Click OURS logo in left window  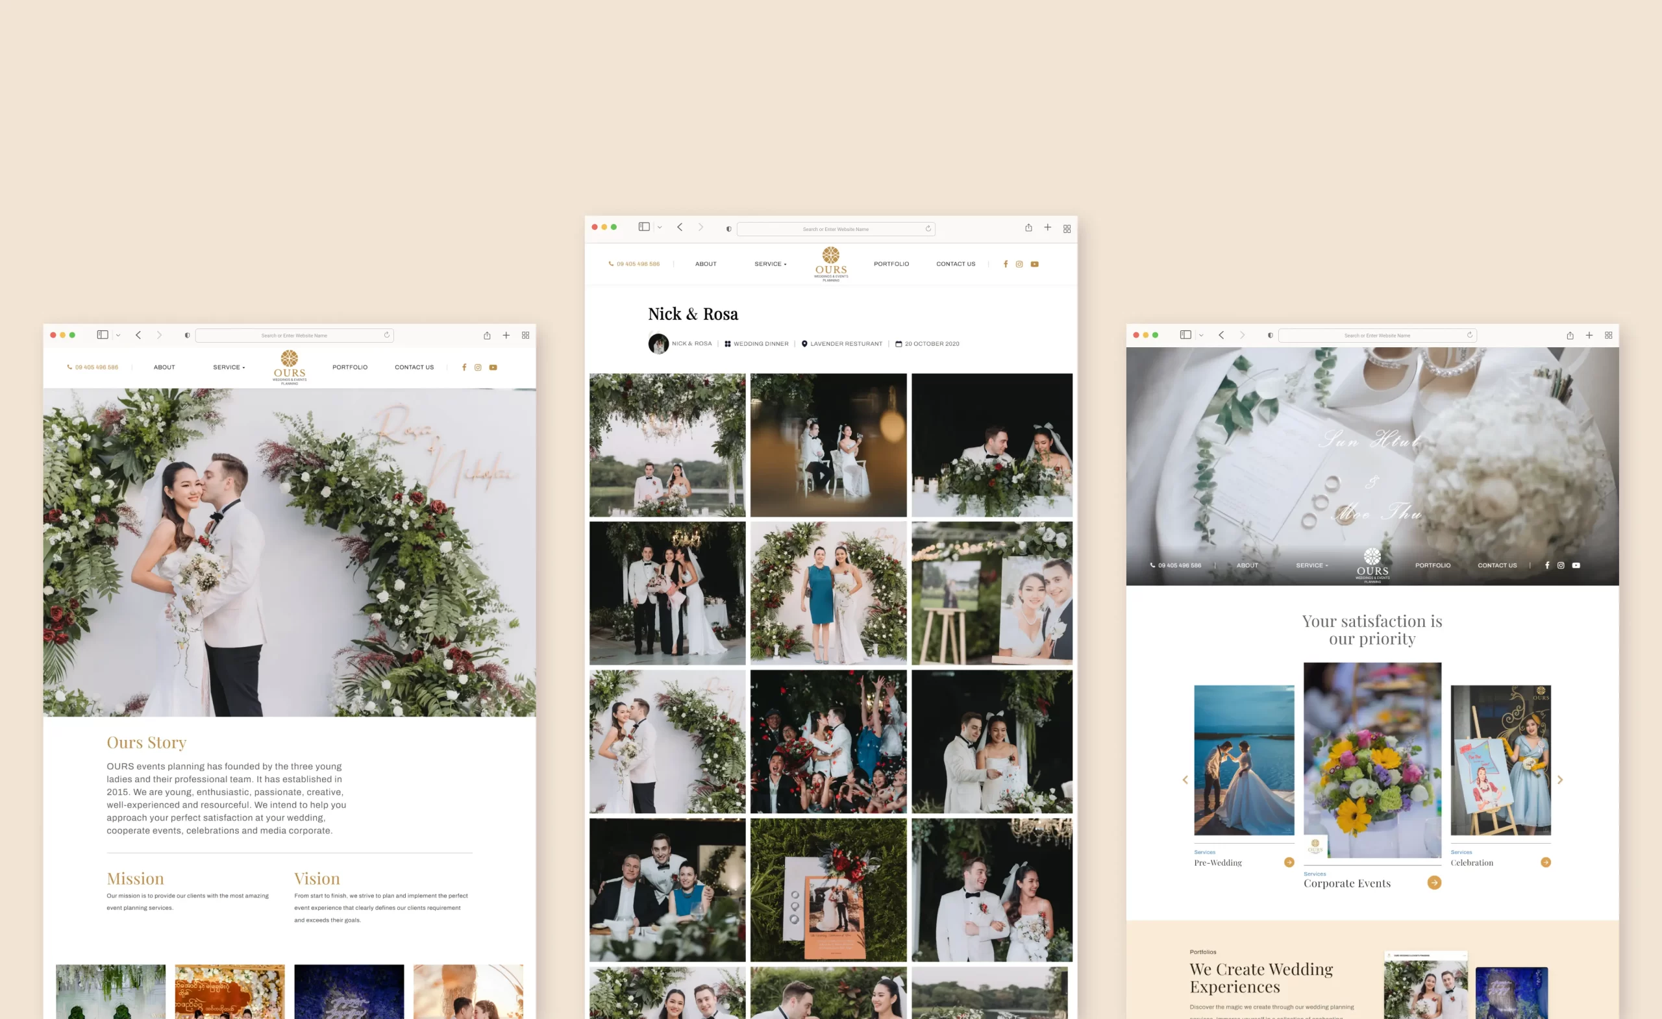coord(290,367)
